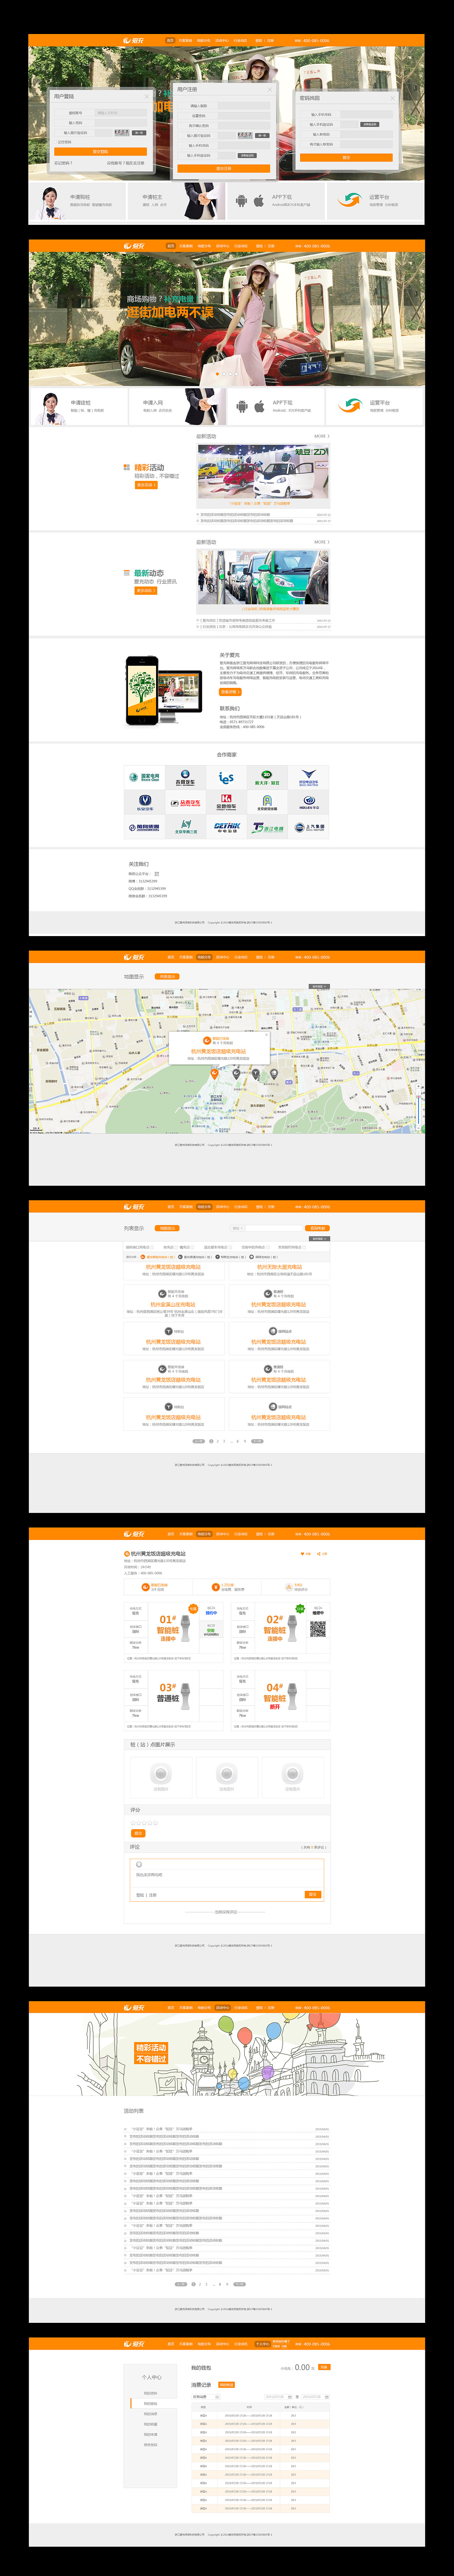Click 电桩分布 in the map page navigation
454x2576 pixels.
204,957
